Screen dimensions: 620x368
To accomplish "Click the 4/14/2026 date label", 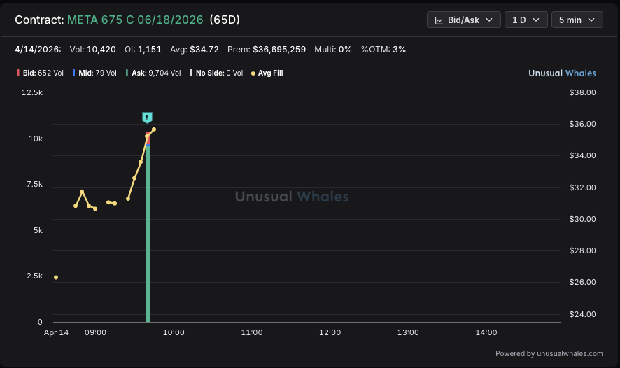I will tap(38, 50).
